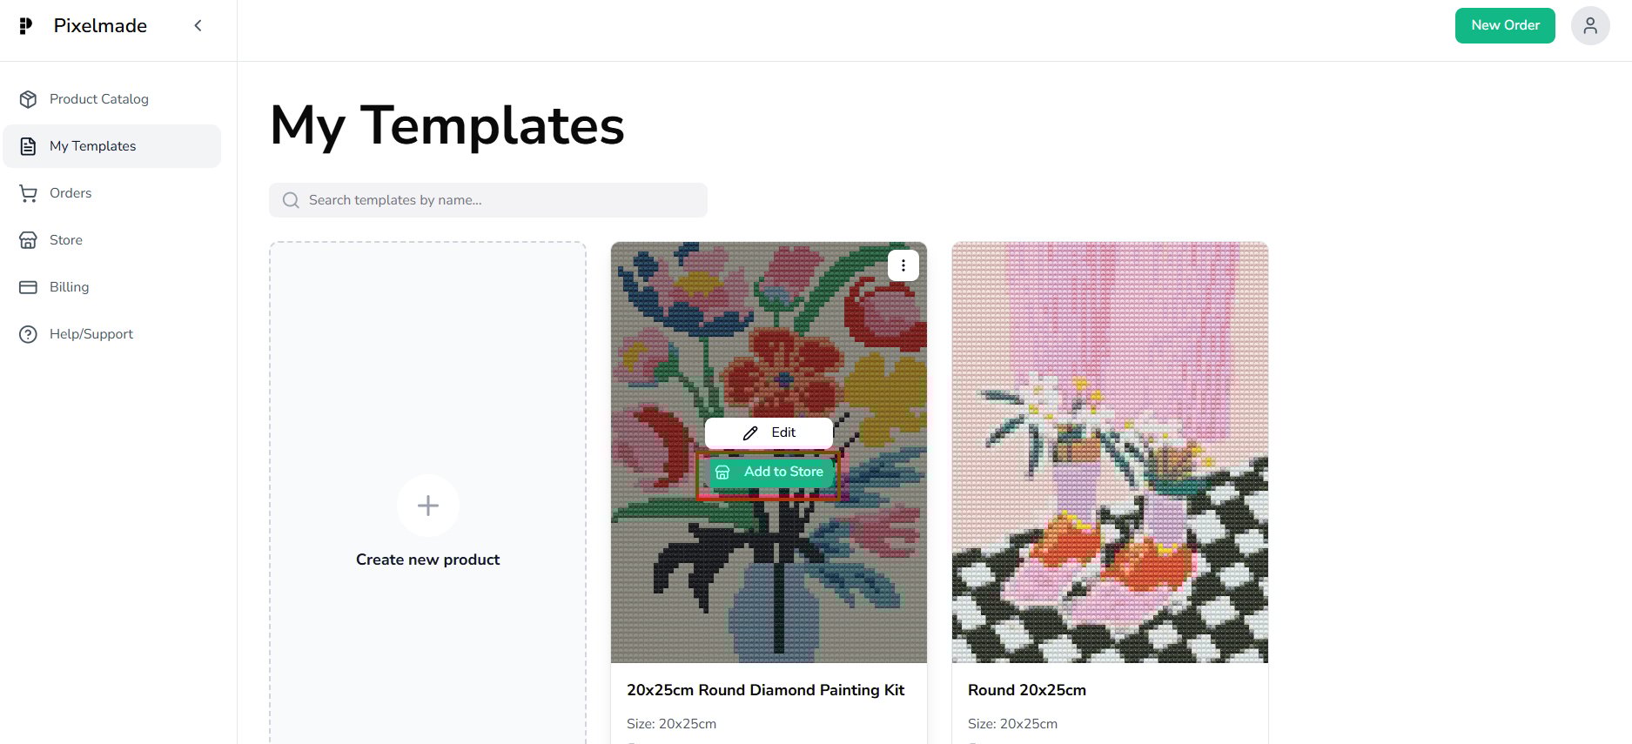Click the Orders cart icon
Viewport: 1632px width, 744px height.
pyautogui.click(x=29, y=193)
